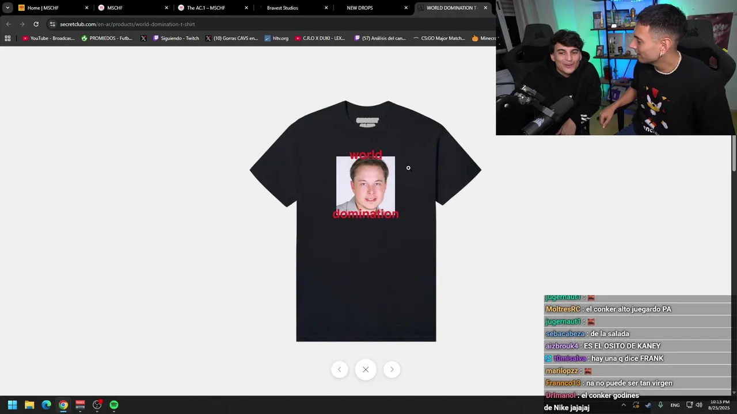Screen dimensions: 737x414
Task: Switch to the NEW DROPS tab
Action: (x=372, y=8)
